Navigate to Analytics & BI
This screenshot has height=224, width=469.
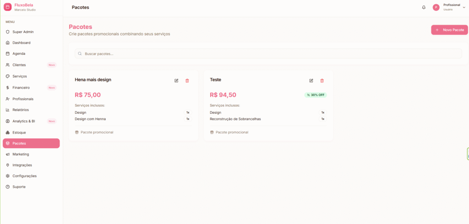(24, 121)
